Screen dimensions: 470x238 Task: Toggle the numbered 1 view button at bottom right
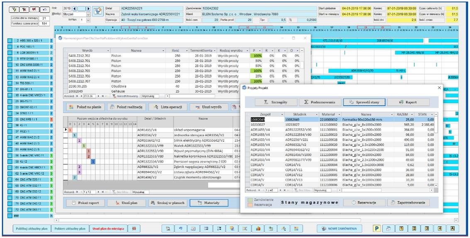[x=402, y=228]
